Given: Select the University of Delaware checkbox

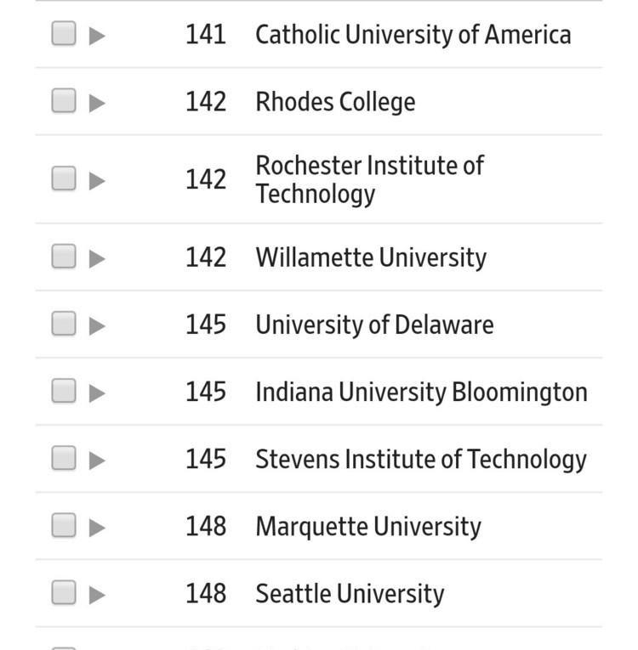Looking at the screenshot, I should 64,324.
